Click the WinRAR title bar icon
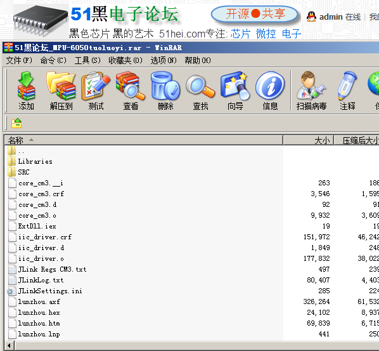 click(8, 48)
